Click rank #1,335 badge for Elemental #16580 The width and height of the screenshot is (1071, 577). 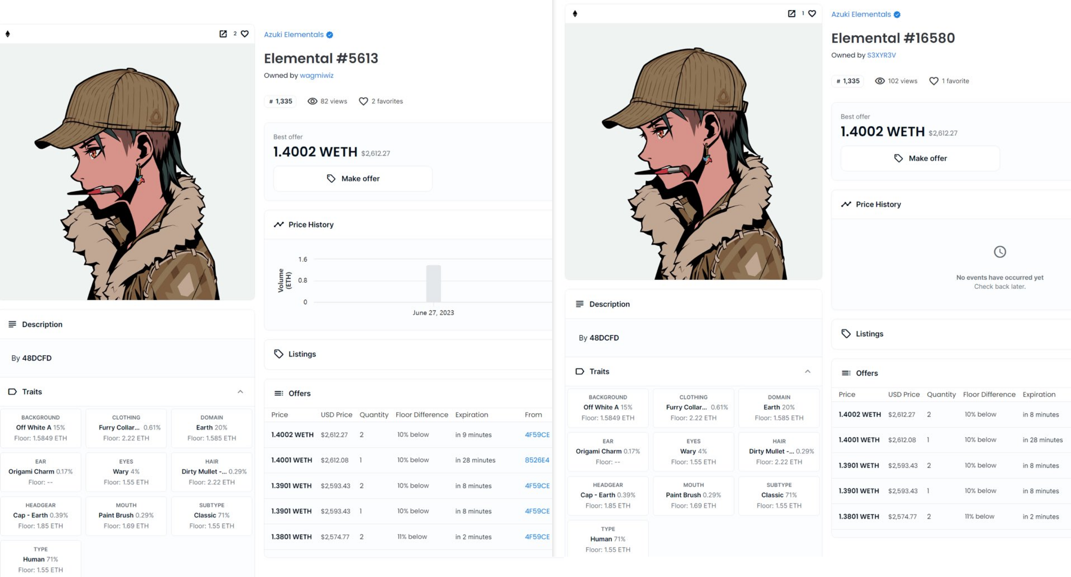pos(848,81)
